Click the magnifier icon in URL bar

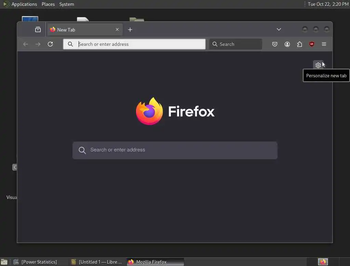(70, 44)
